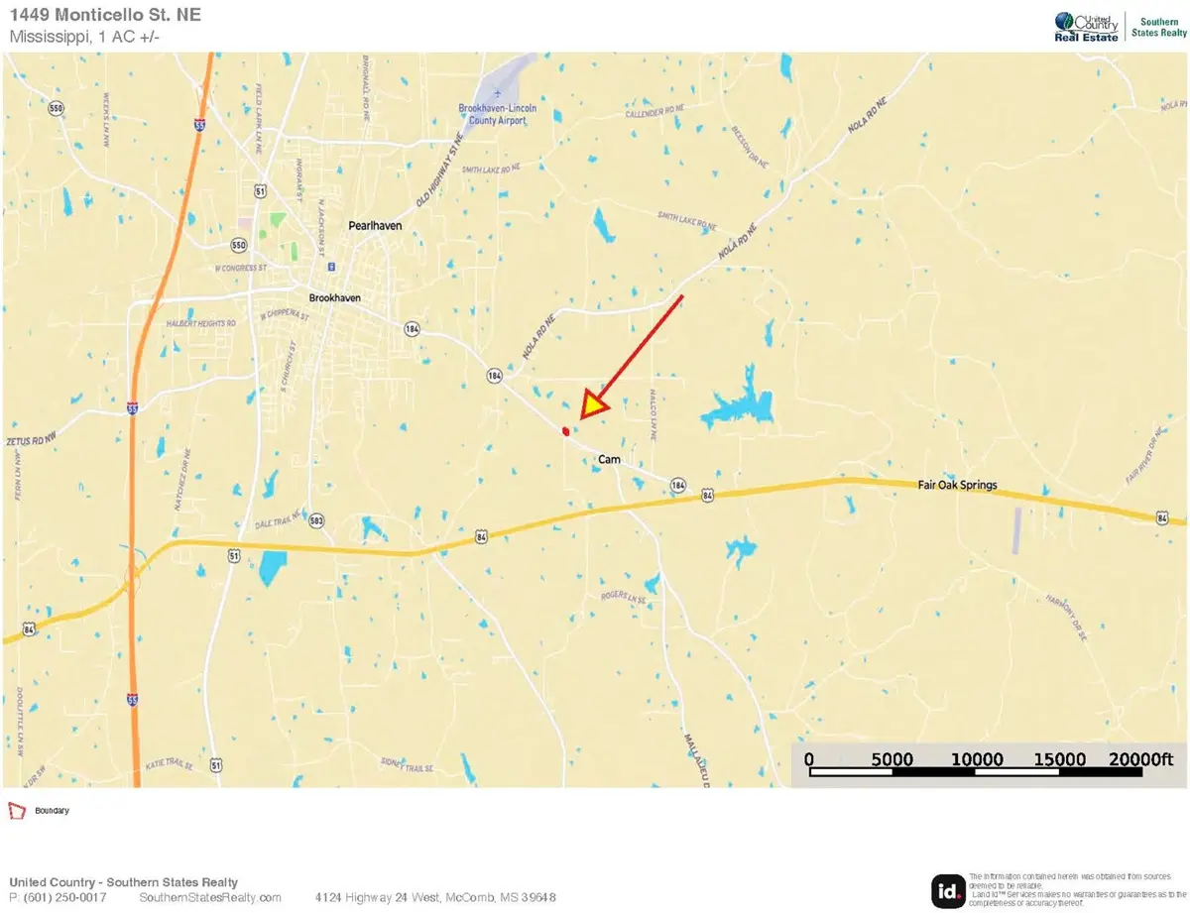Click the yellow arrowhead marker on map
This screenshot has width=1190, height=913.
click(593, 405)
